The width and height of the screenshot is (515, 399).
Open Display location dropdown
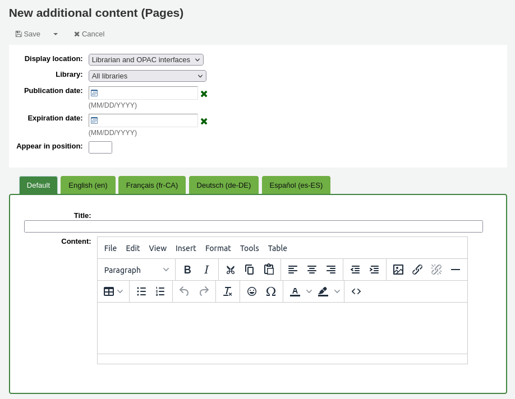146,60
